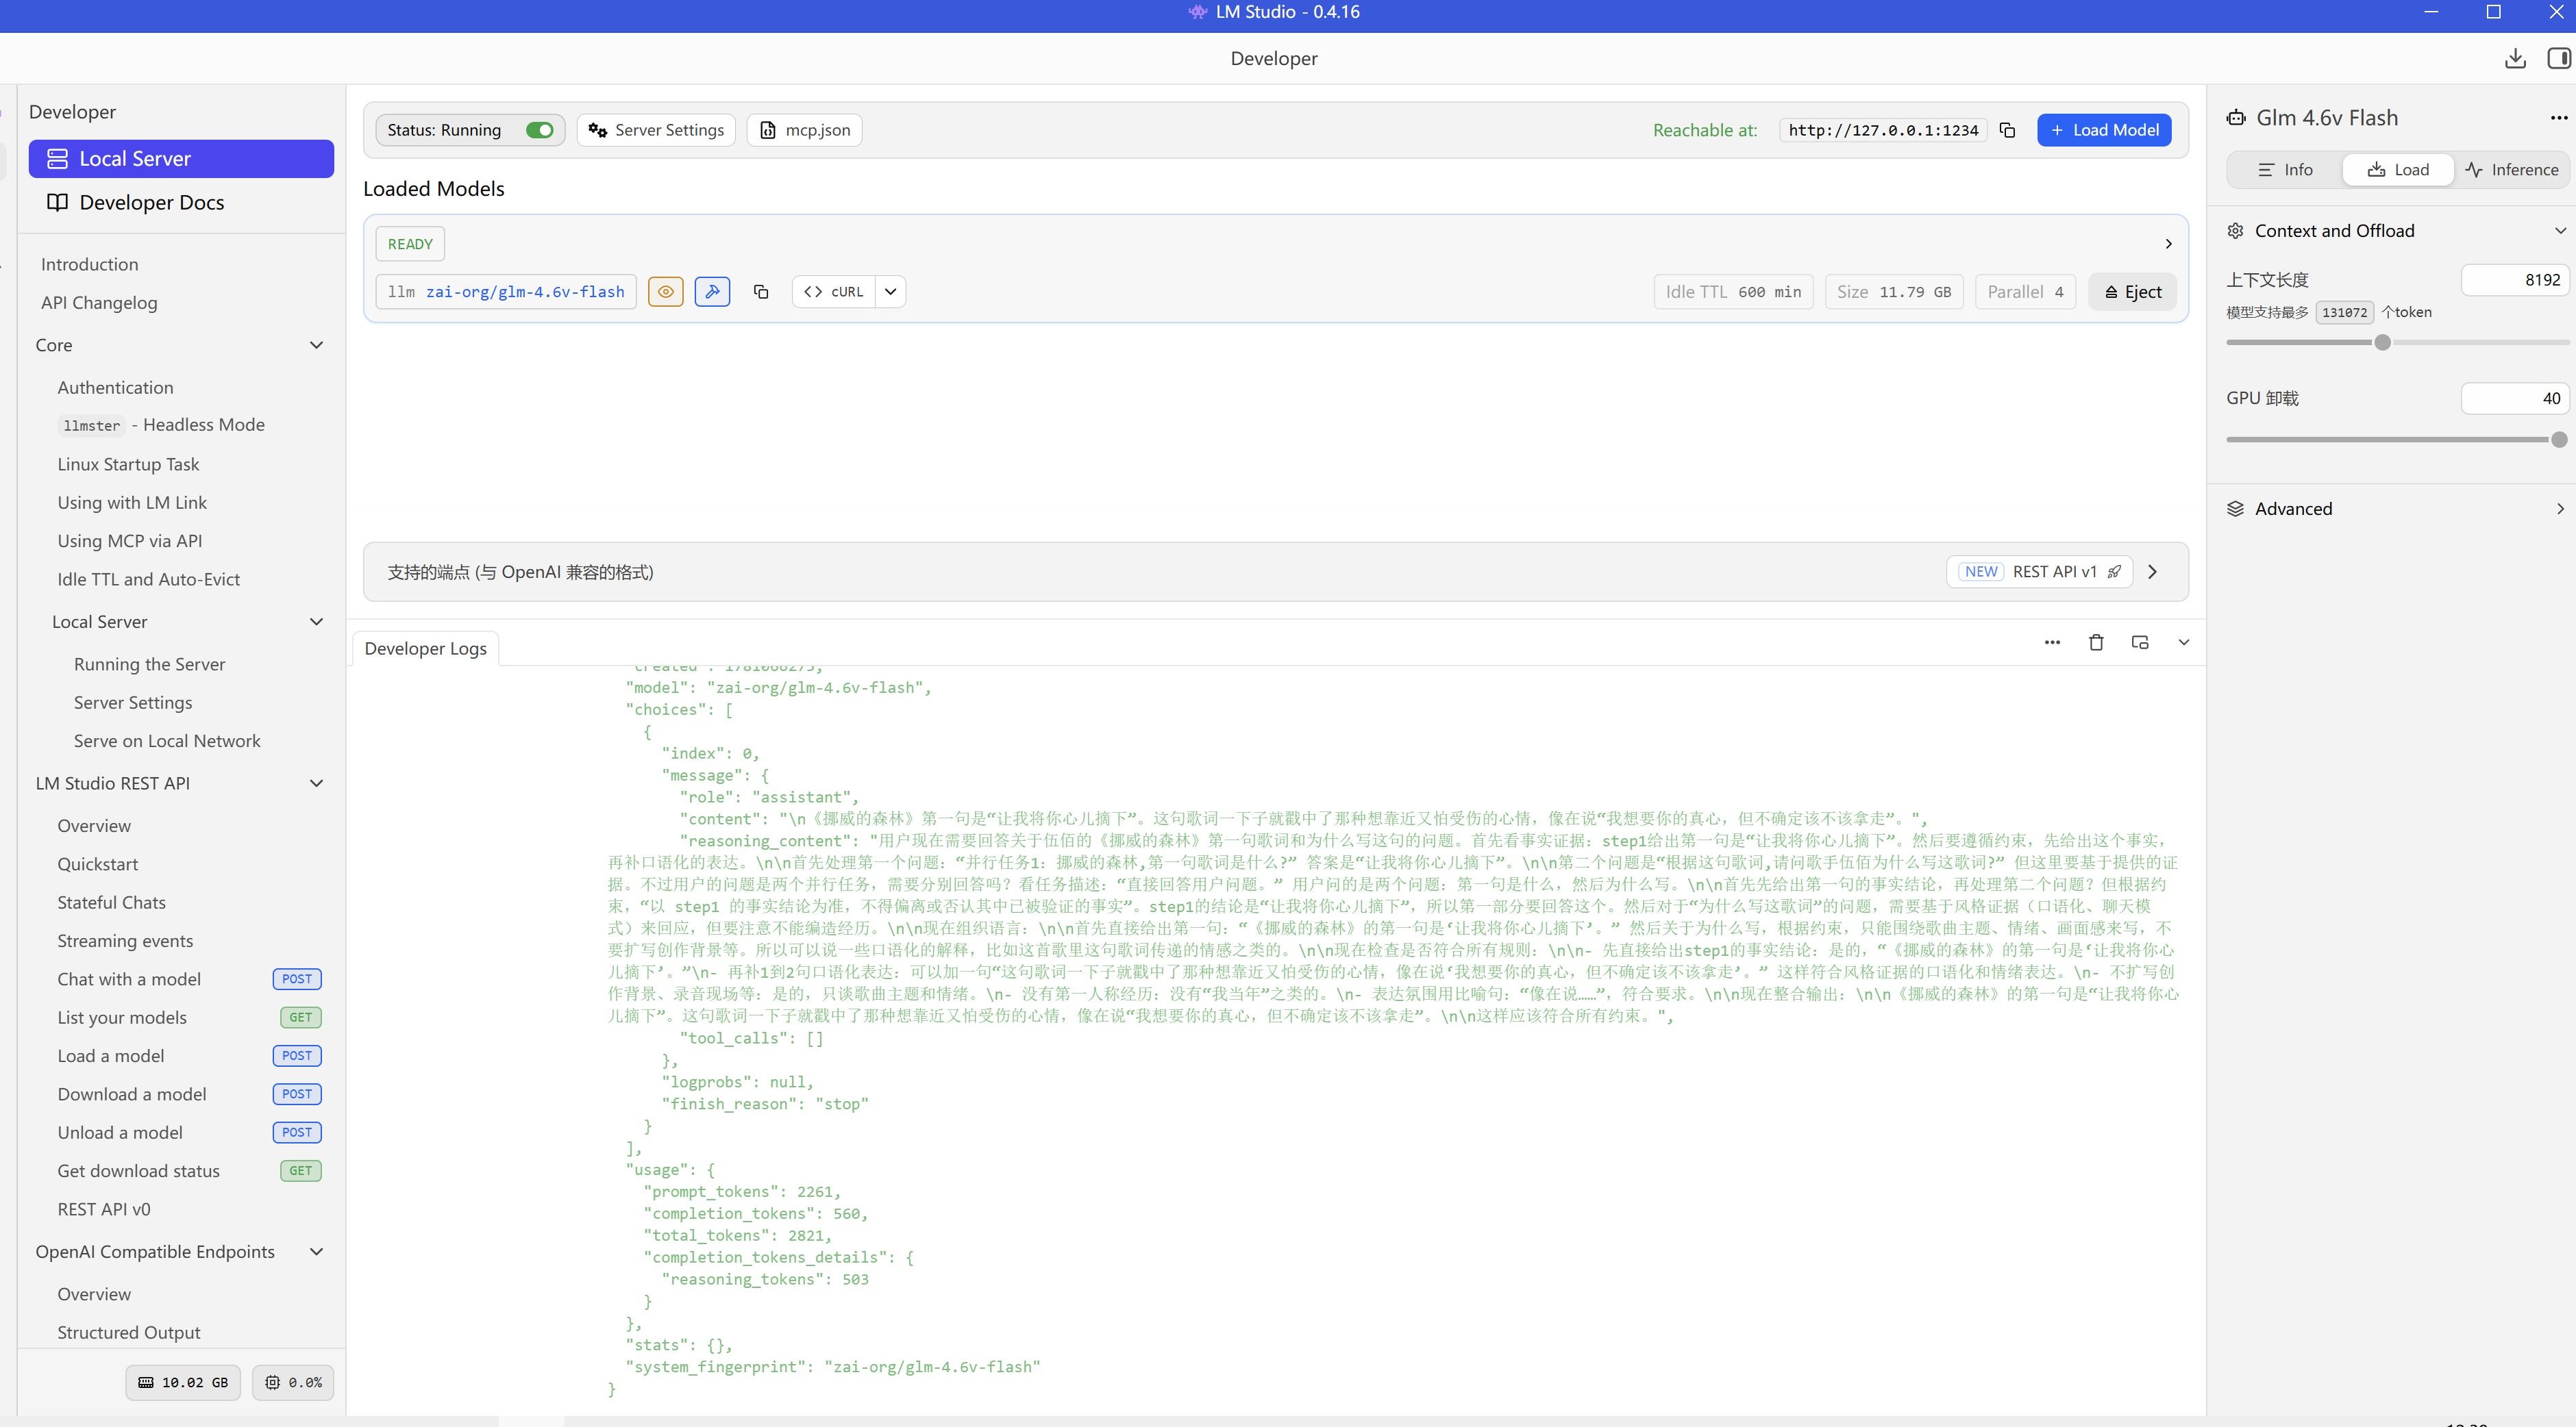Go to the Authentication docs page

[x=115, y=388]
